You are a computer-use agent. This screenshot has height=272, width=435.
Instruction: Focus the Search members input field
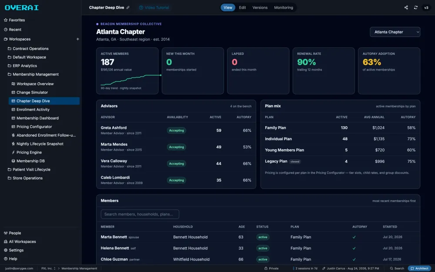click(140, 214)
